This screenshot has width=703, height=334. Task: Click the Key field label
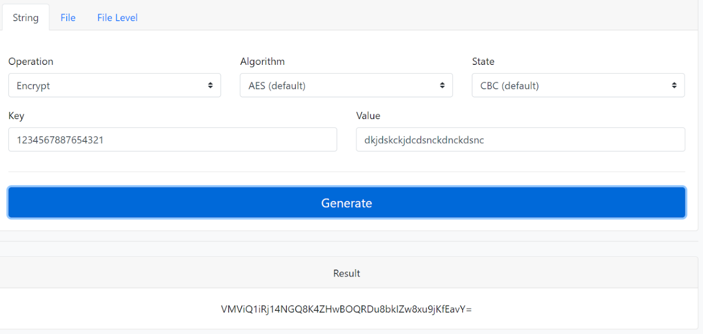[16, 116]
